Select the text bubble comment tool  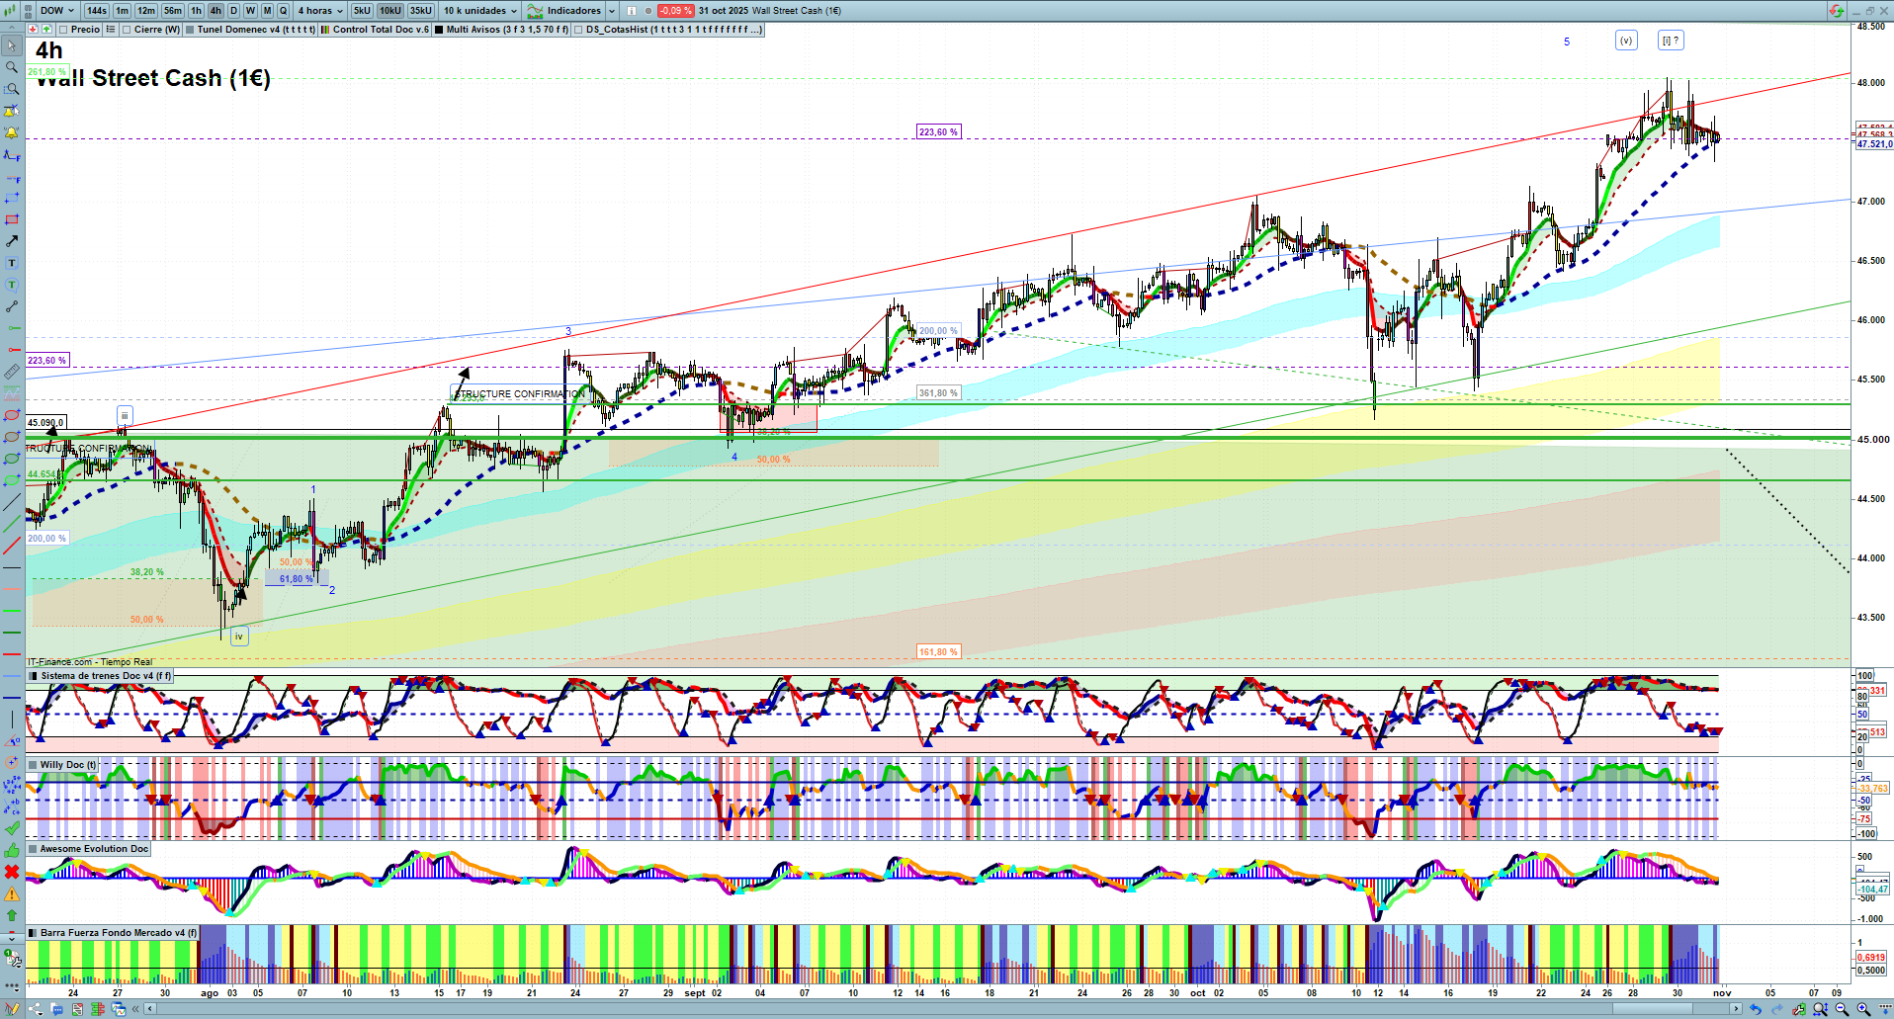(x=12, y=285)
